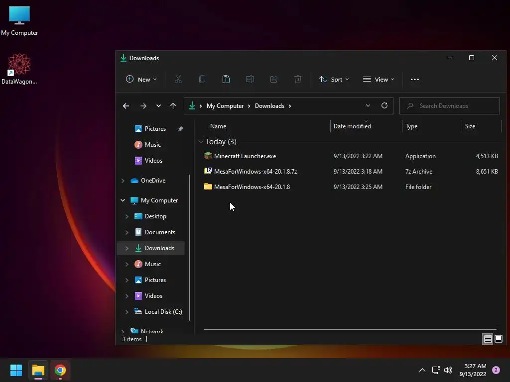Expand Local Disk (C:) tree node
The image size is (510, 382).
pos(127,312)
